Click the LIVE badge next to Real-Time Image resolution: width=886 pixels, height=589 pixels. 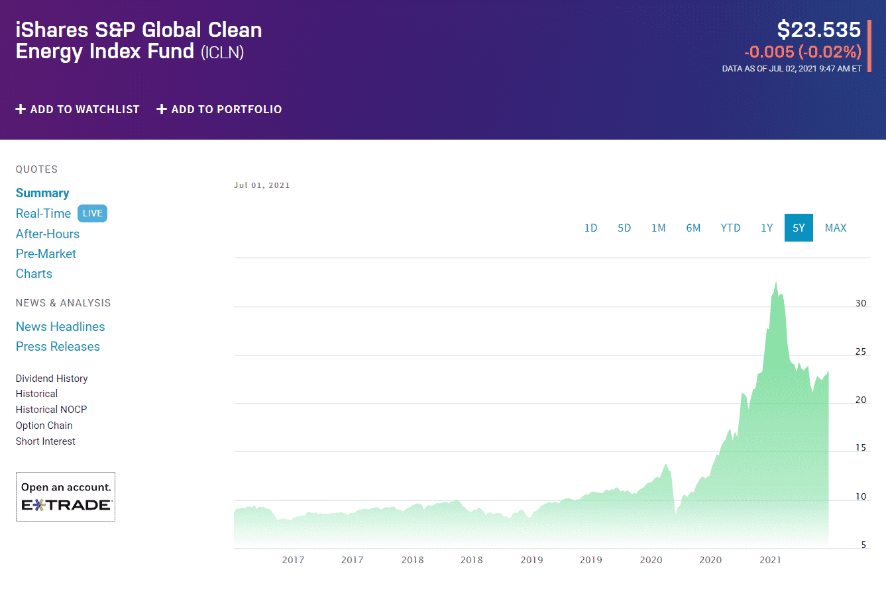tap(92, 213)
